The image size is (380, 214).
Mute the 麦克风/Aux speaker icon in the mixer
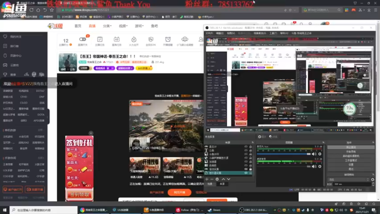coord(314,154)
